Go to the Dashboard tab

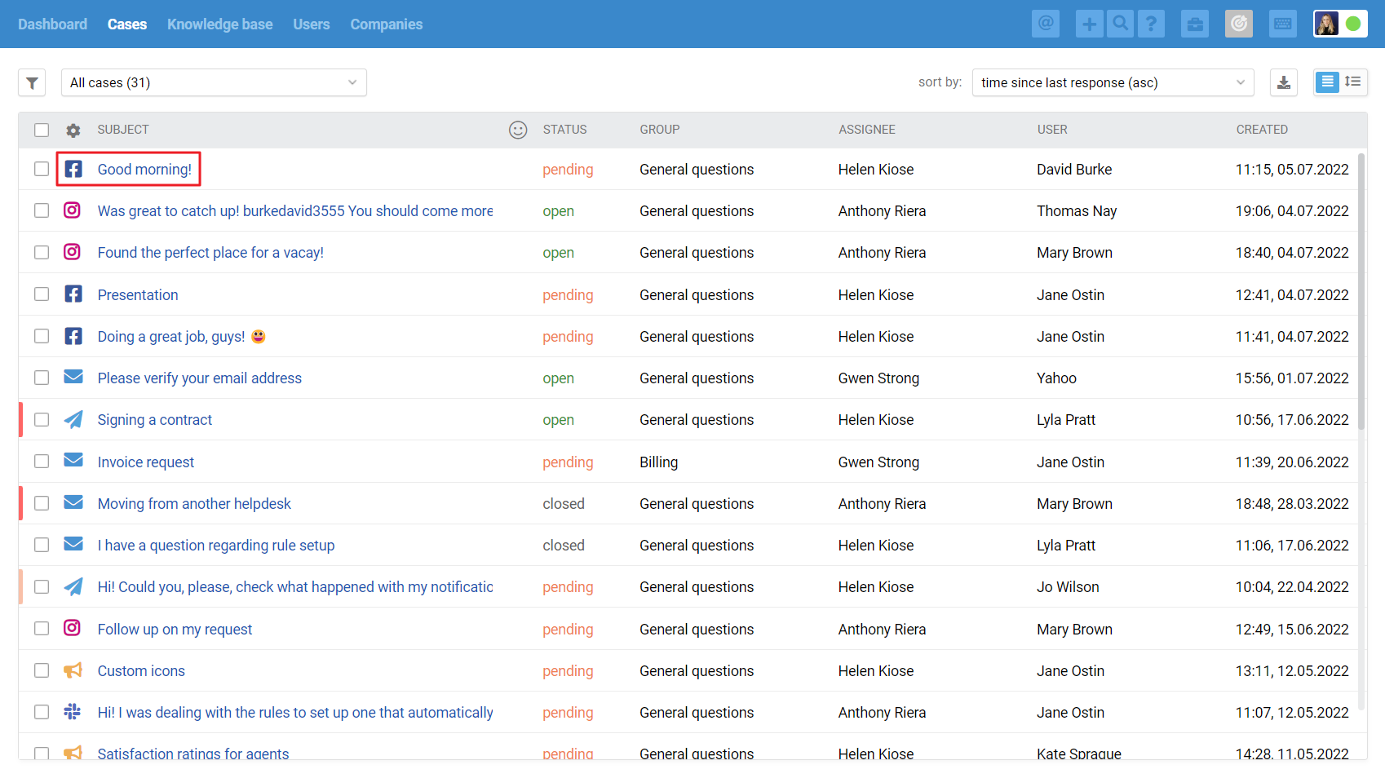(x=52, y=24)
